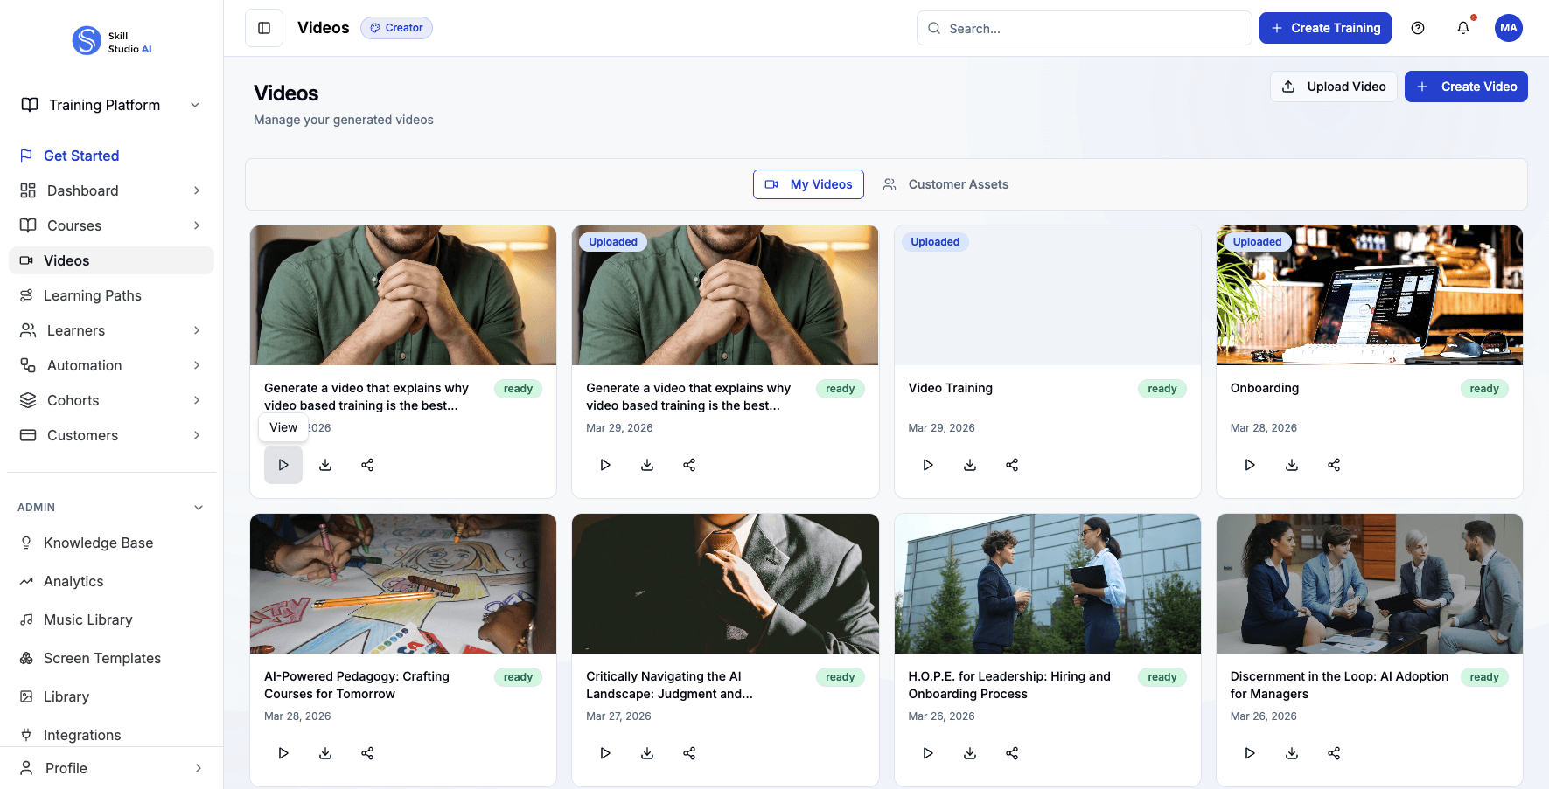Screen dimensions: 1549x789
Task: Select the Videos sidebar item
Action: click(x=111, y=260)
